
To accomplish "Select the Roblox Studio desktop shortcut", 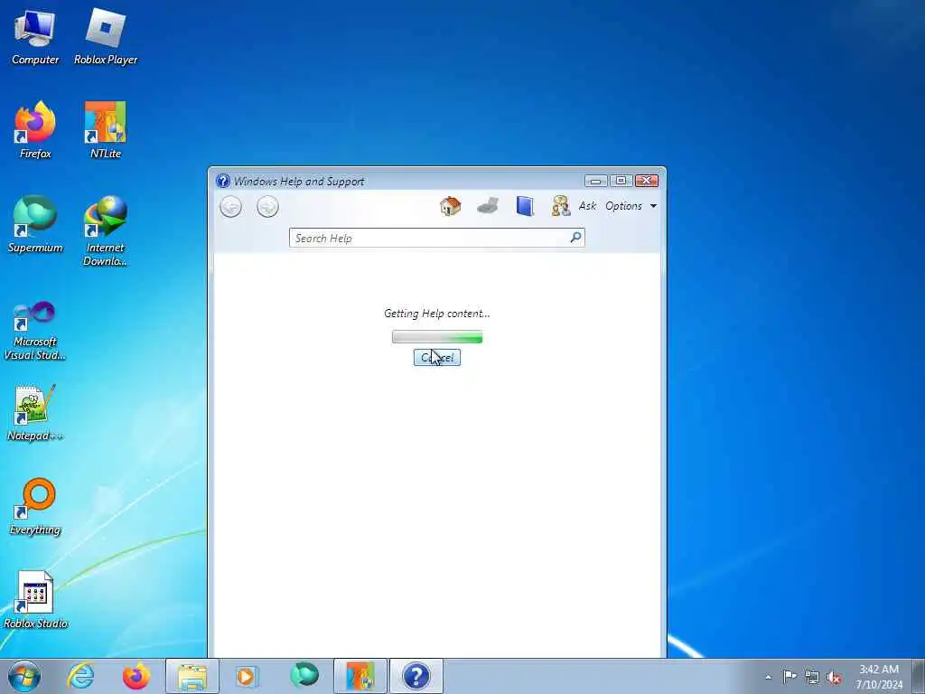I will pos(35,601).
